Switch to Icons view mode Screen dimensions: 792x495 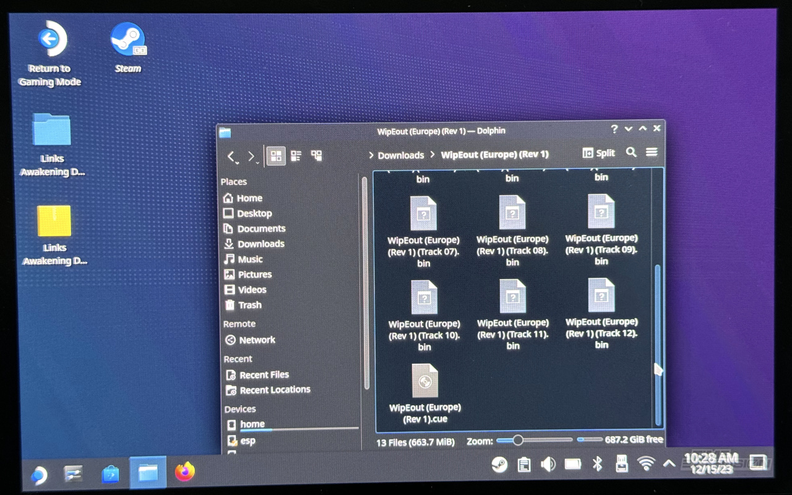click(x=276, y=156)
